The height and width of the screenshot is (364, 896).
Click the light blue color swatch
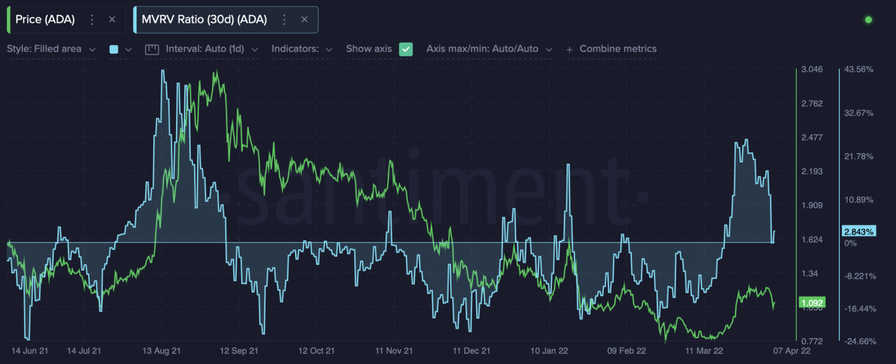(114, 50)
